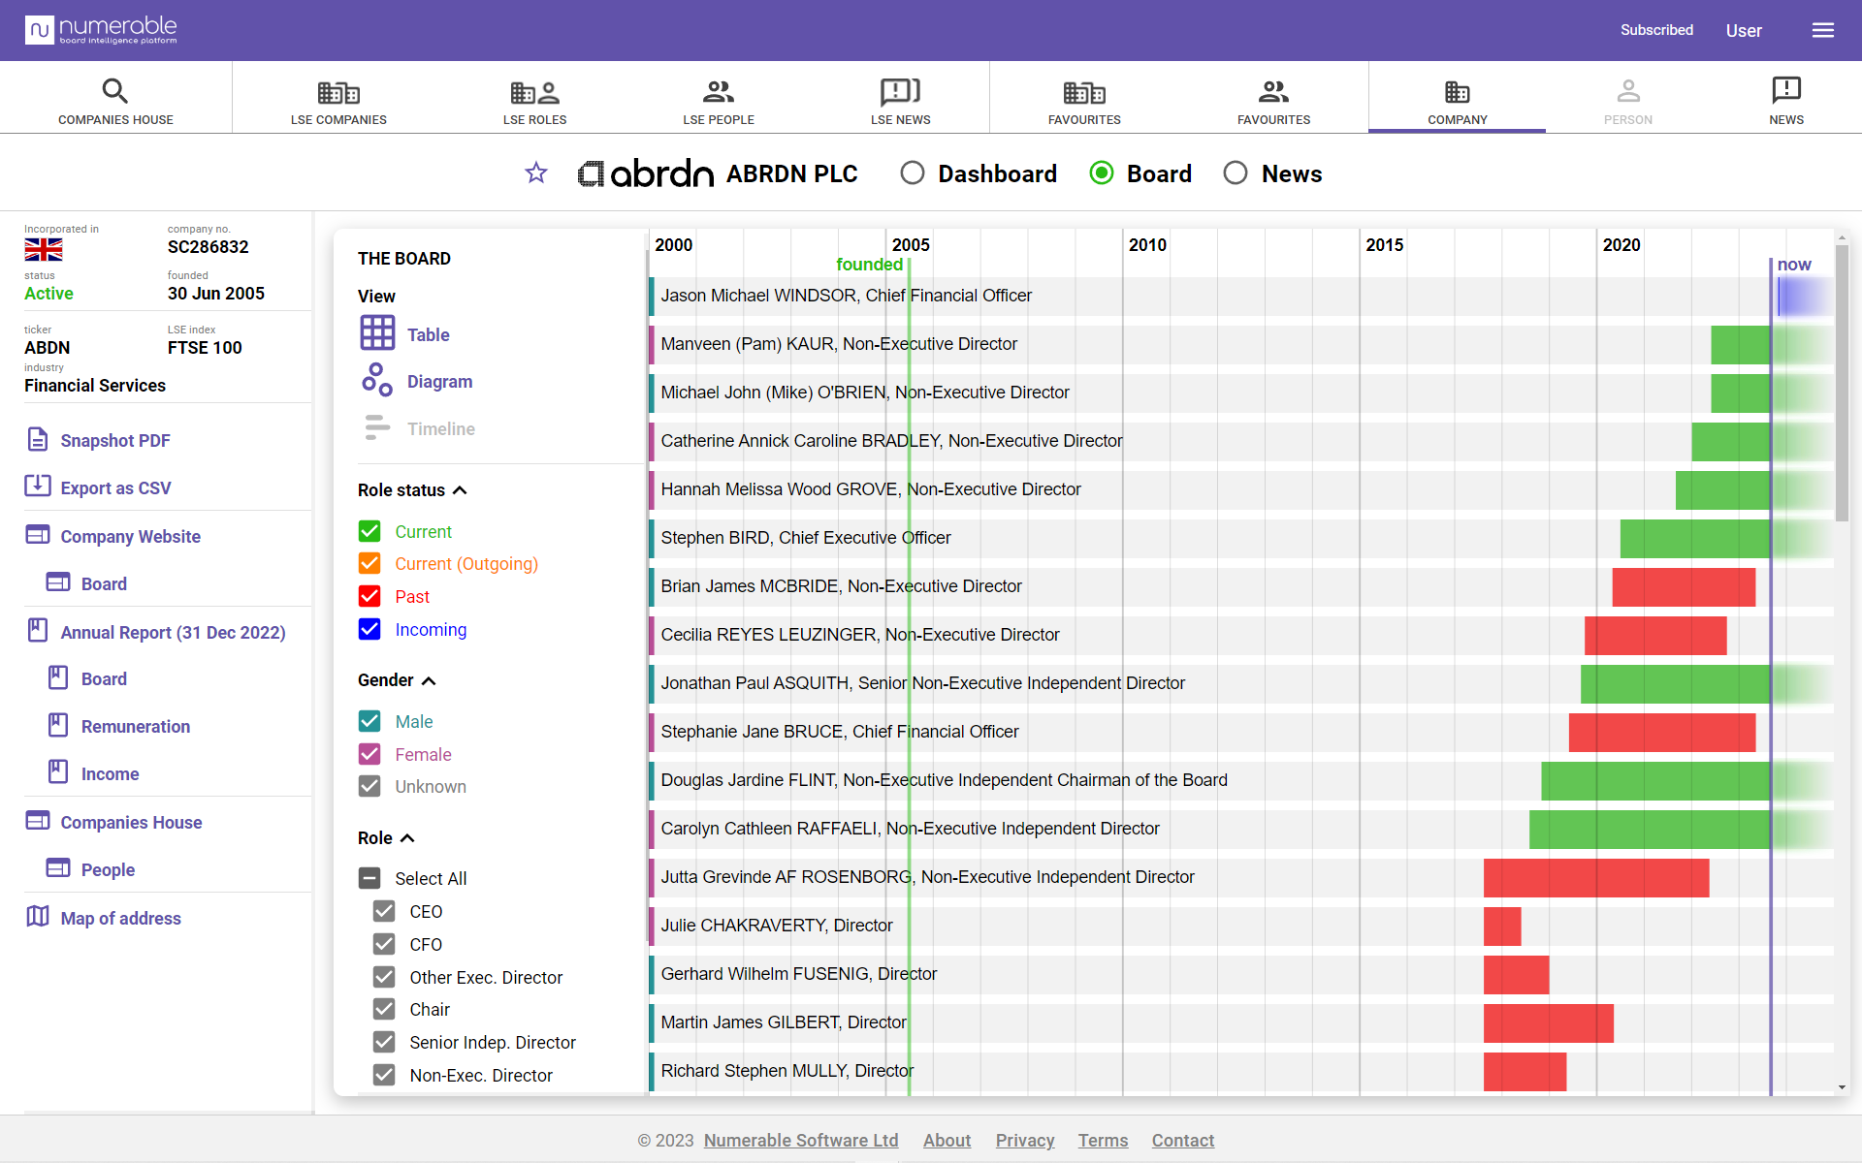Uncheck the CFO role checkbox
Viewport: 1862px width, 1163px height.
coord(384,944)
